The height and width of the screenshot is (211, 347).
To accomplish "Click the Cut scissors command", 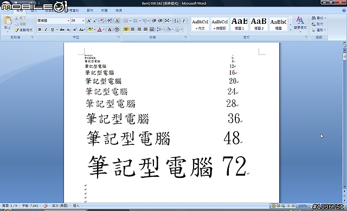I will tap(21, 18).
